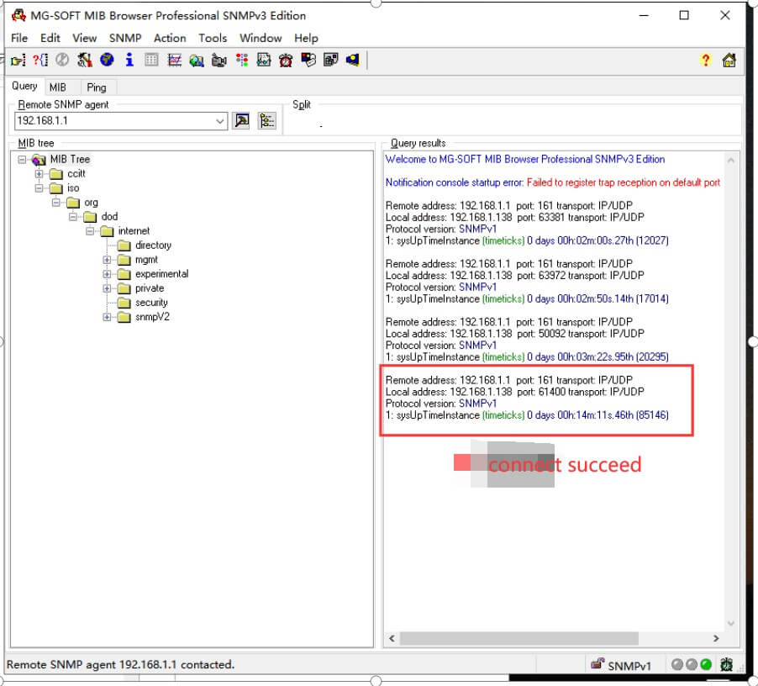Click the Query results scroll right arrow
This screenshot has width=758, height=686.
tap(716, 638)
